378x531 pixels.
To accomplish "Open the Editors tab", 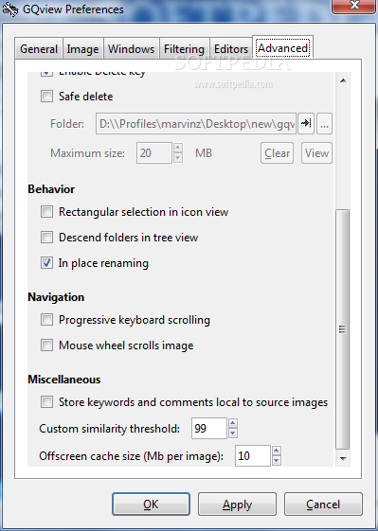I will coord(231,49).
